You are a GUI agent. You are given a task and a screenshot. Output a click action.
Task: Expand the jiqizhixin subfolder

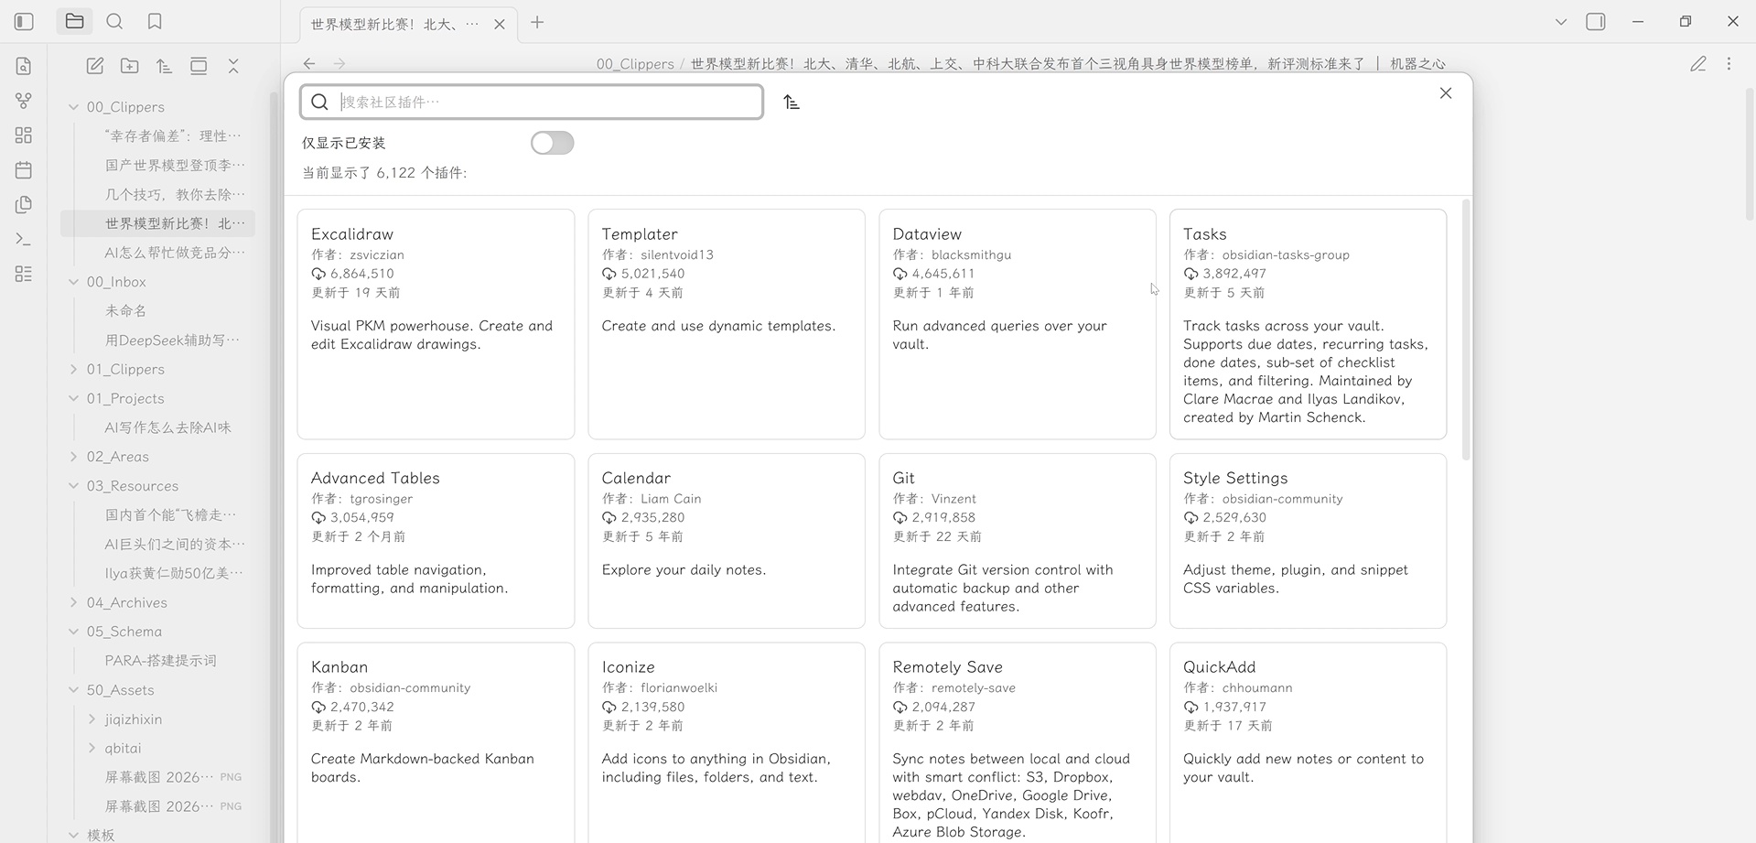[92, 719]
